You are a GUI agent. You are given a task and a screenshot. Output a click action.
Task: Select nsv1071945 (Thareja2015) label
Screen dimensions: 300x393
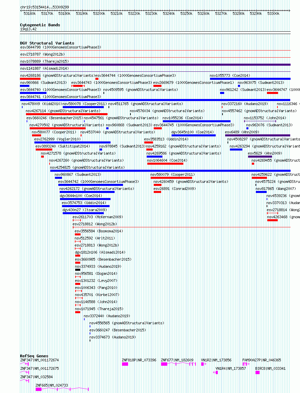[99, 309]
